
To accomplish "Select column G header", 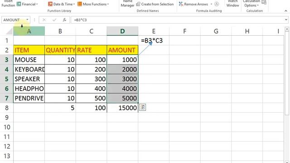I will 216,31.
